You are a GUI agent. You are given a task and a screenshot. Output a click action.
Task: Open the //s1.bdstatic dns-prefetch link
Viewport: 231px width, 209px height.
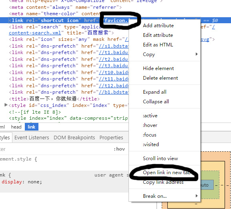pos(114,46)
